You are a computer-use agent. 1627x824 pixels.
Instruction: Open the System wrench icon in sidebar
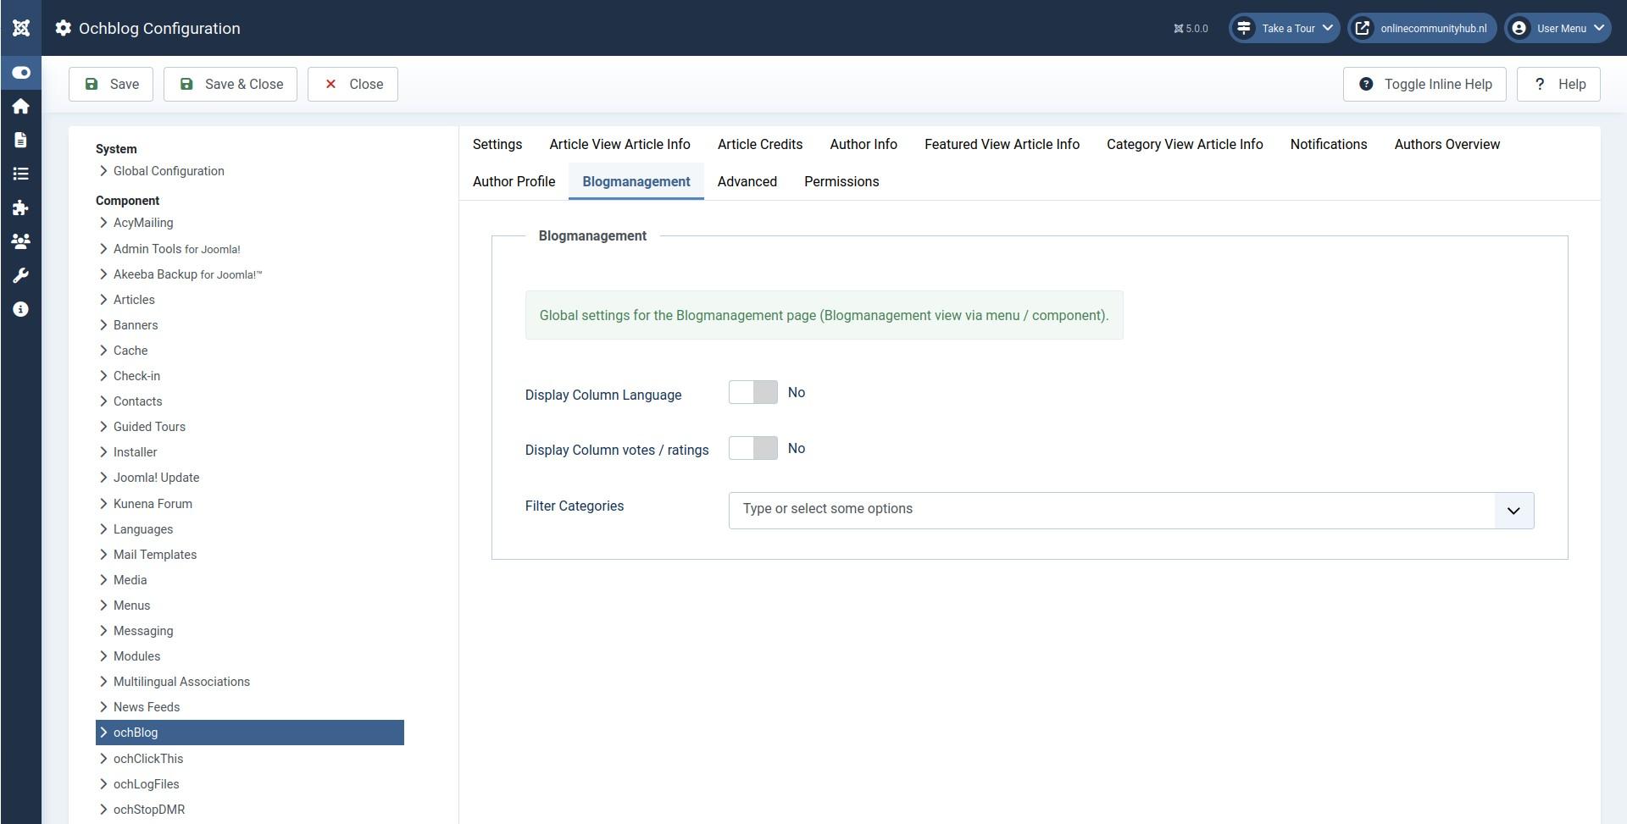point(21,275)
